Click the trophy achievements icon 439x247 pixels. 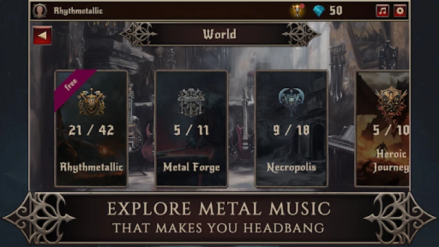click(x=297, y=10)
